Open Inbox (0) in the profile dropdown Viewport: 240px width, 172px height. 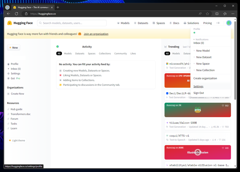click(199, 43)
